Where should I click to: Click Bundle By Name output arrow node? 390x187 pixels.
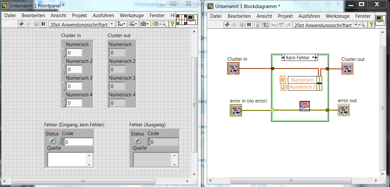pos(320,83)
